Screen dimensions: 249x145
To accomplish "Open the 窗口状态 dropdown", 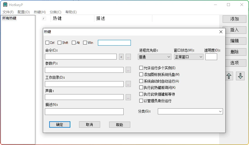I will [x=189, y=57].
